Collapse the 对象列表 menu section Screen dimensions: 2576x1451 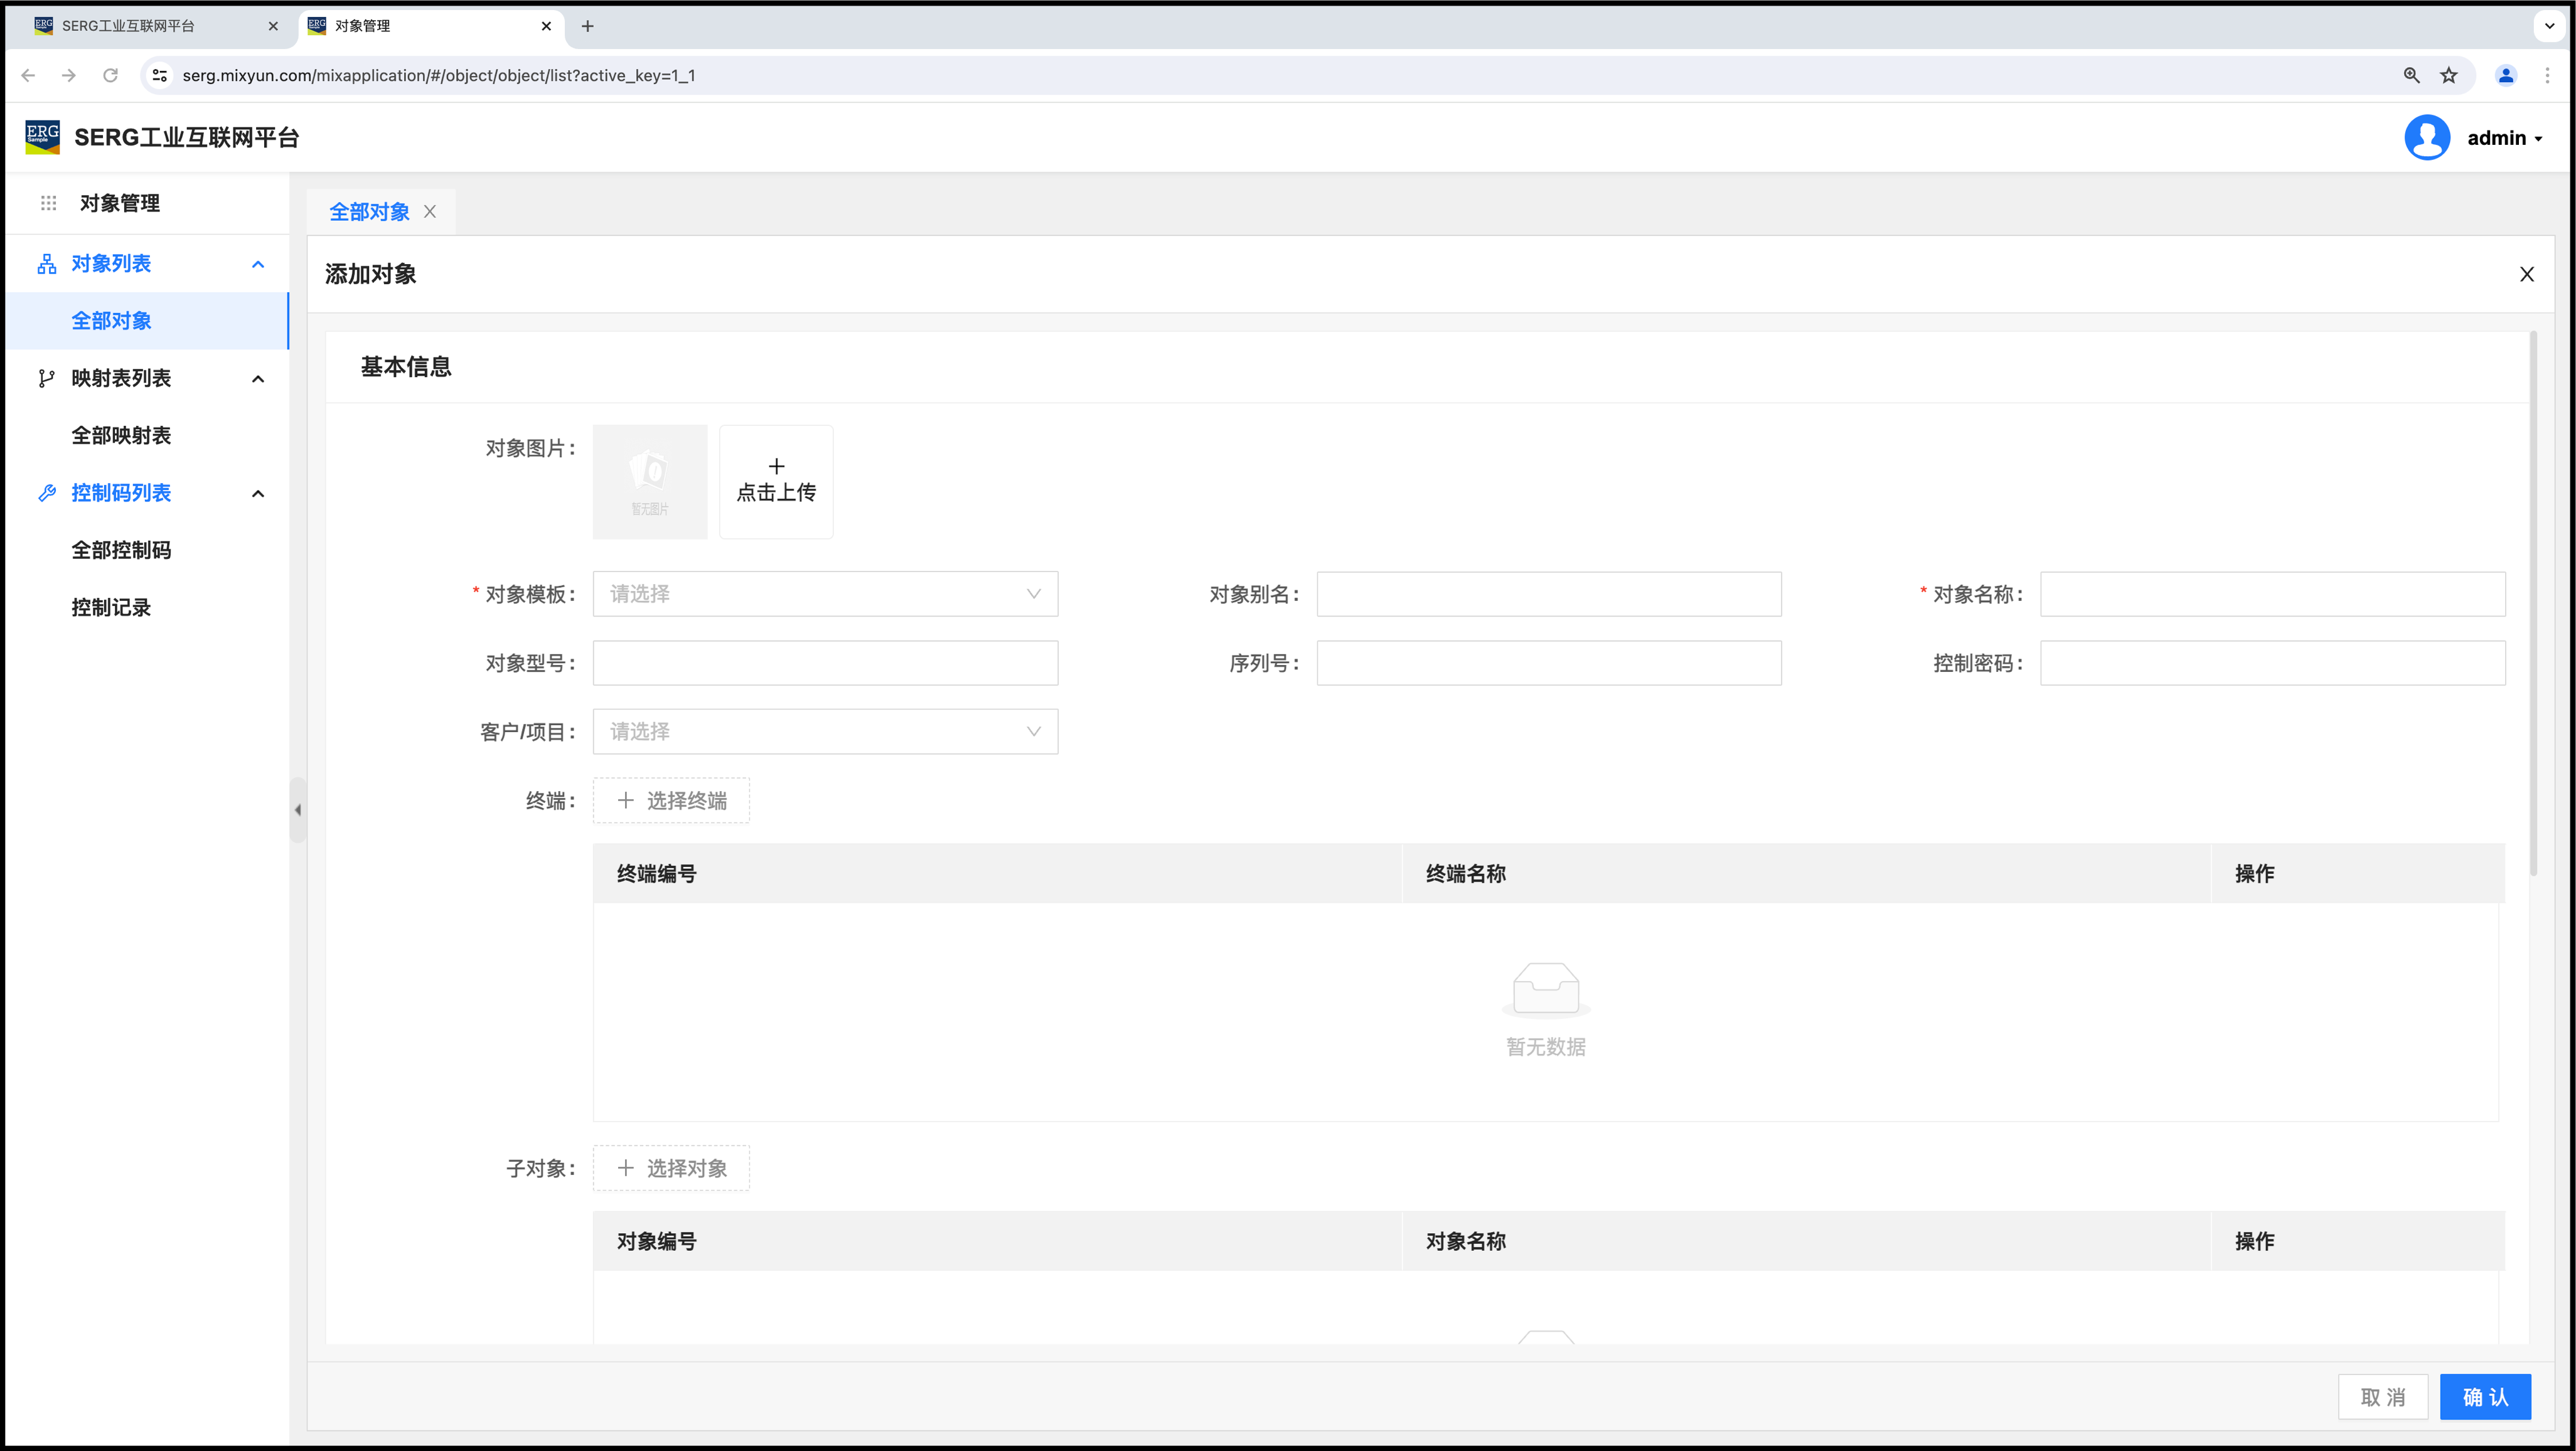(258, 264)
